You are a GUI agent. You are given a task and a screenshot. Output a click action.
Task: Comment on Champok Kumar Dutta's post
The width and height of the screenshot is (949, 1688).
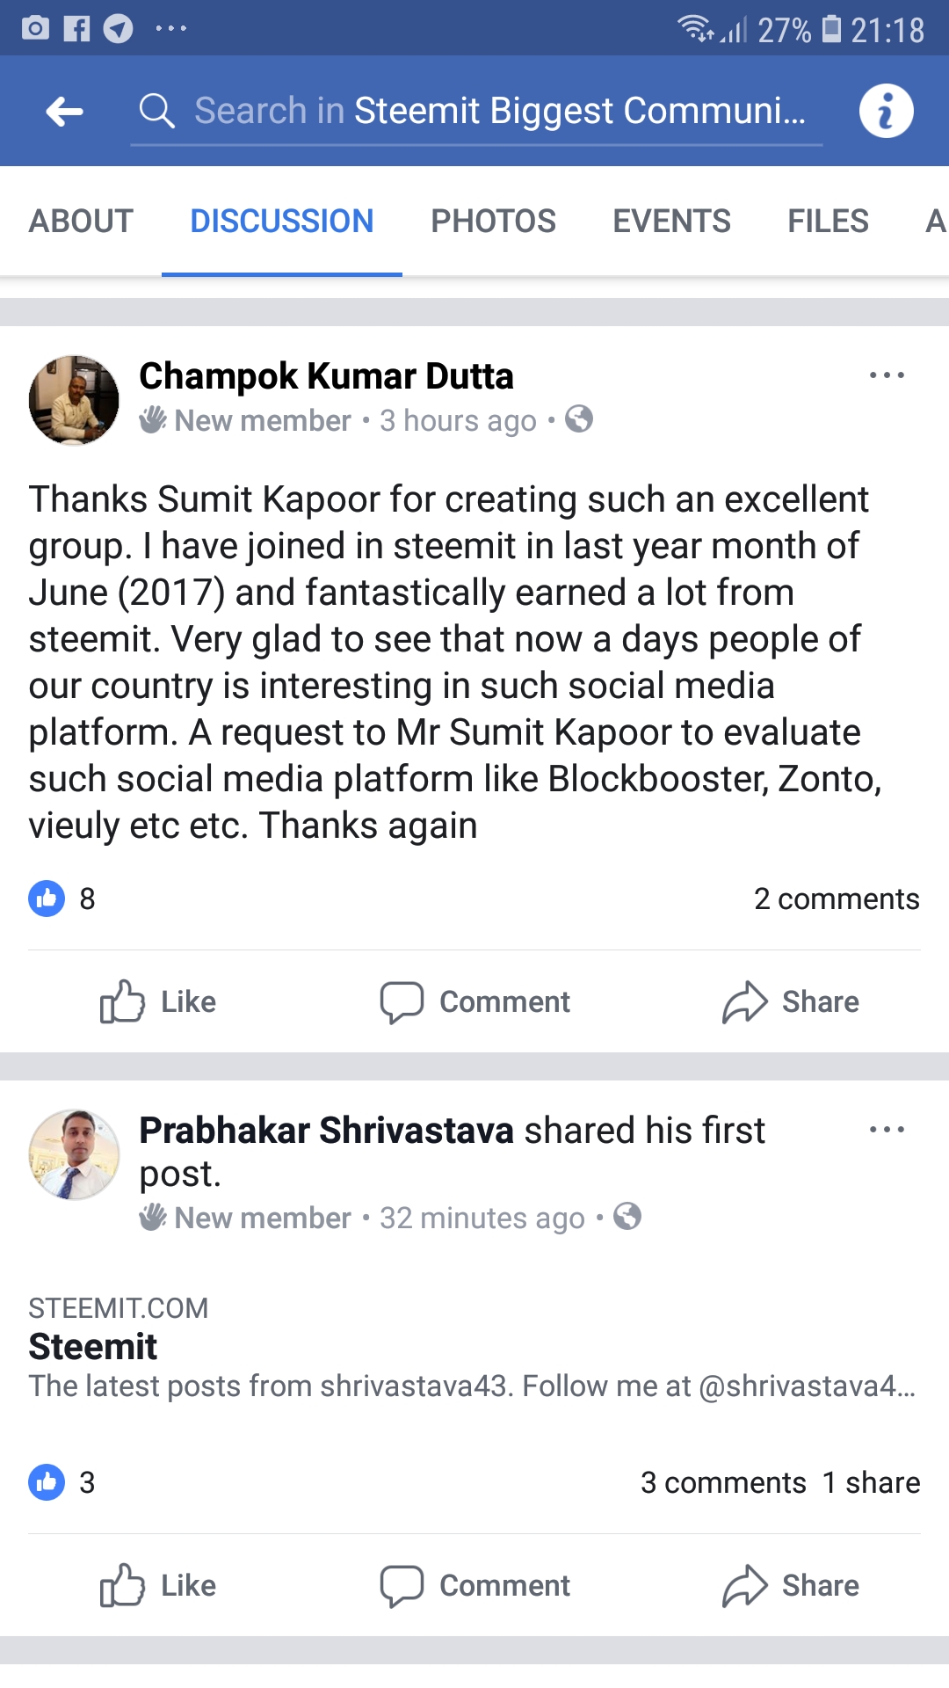[475, 1001]
